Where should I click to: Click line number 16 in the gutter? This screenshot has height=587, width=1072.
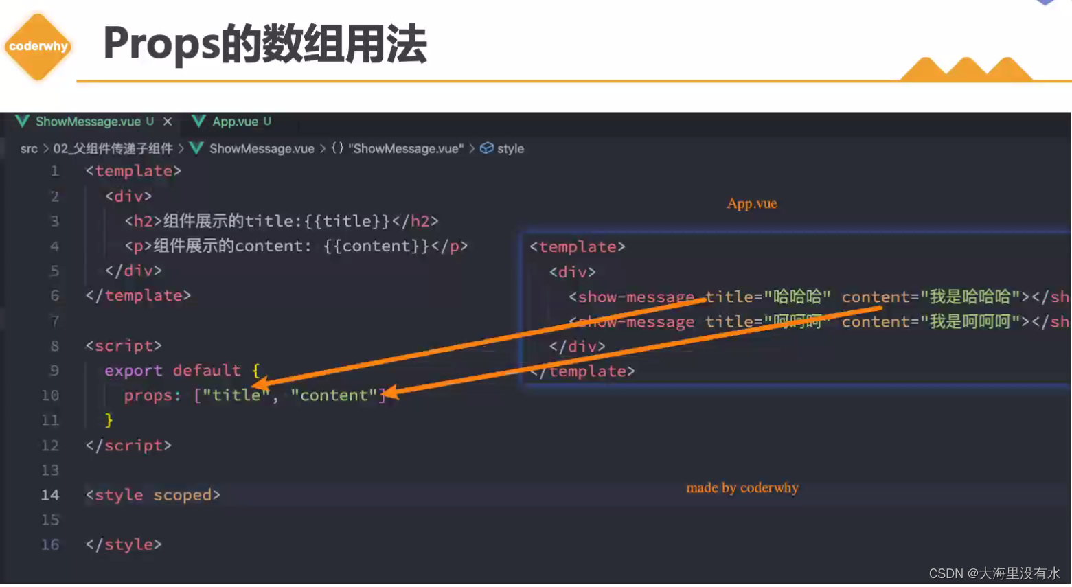coord(50,544)
